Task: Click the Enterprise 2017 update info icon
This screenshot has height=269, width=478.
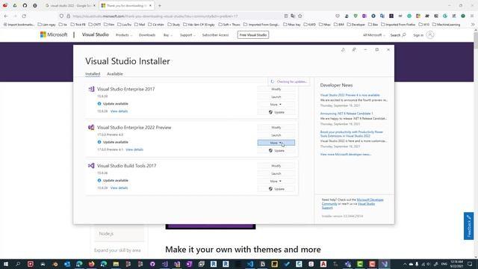Action: (x=99, y=104)
